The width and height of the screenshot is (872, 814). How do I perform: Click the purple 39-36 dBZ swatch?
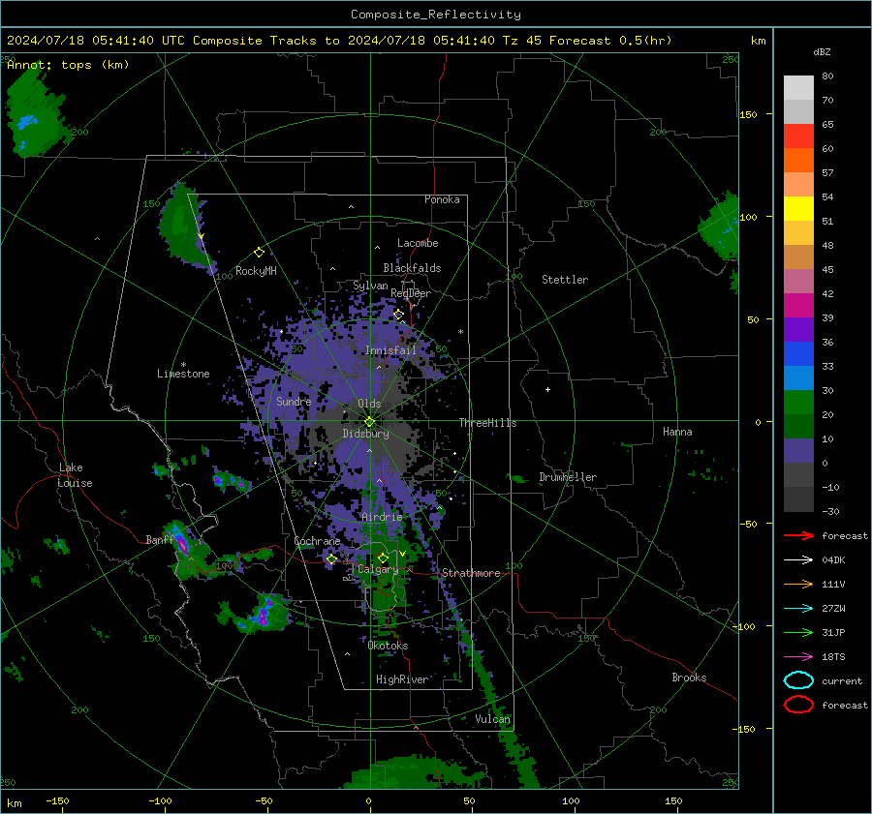798,330
